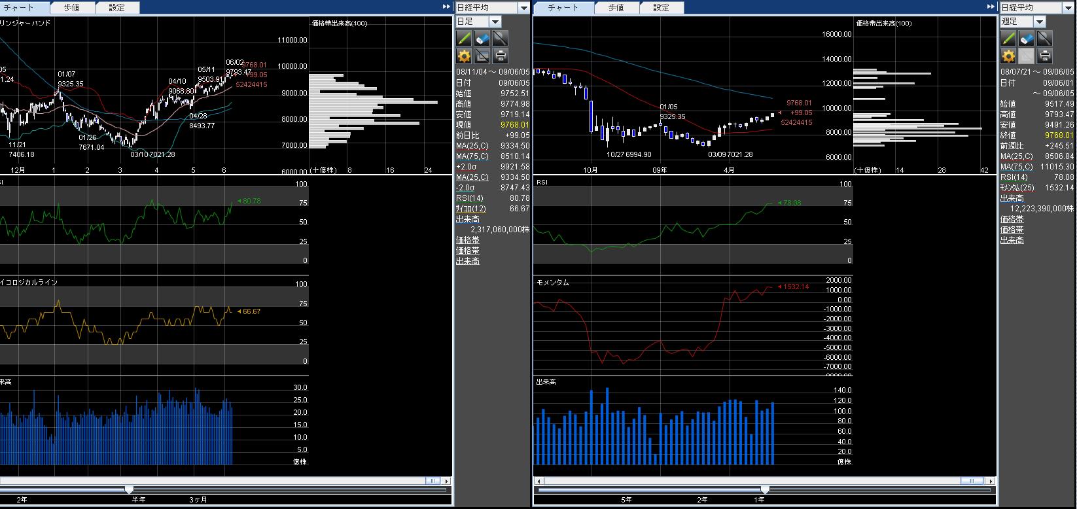Select the pencil draw tool in right chart panel
This screenshot has height=509, width=1077.
1008,39
